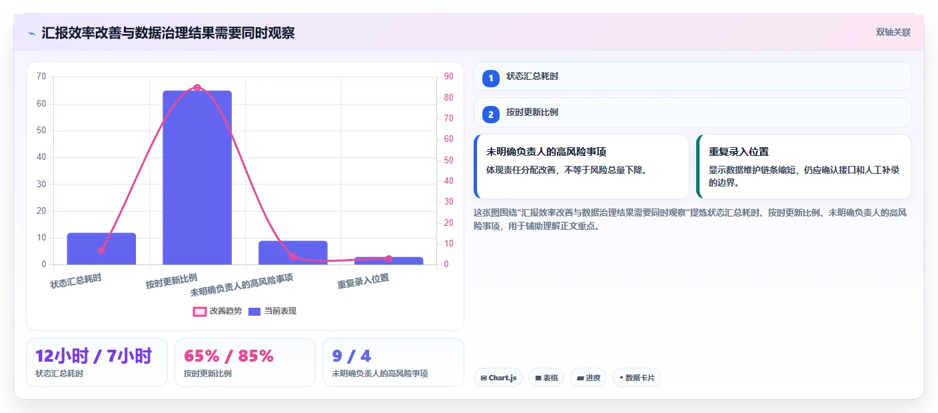Click number badge 1 next to 状态汇总耗时
The width and height of the screenshot is (938, 413).
point(491,78)
